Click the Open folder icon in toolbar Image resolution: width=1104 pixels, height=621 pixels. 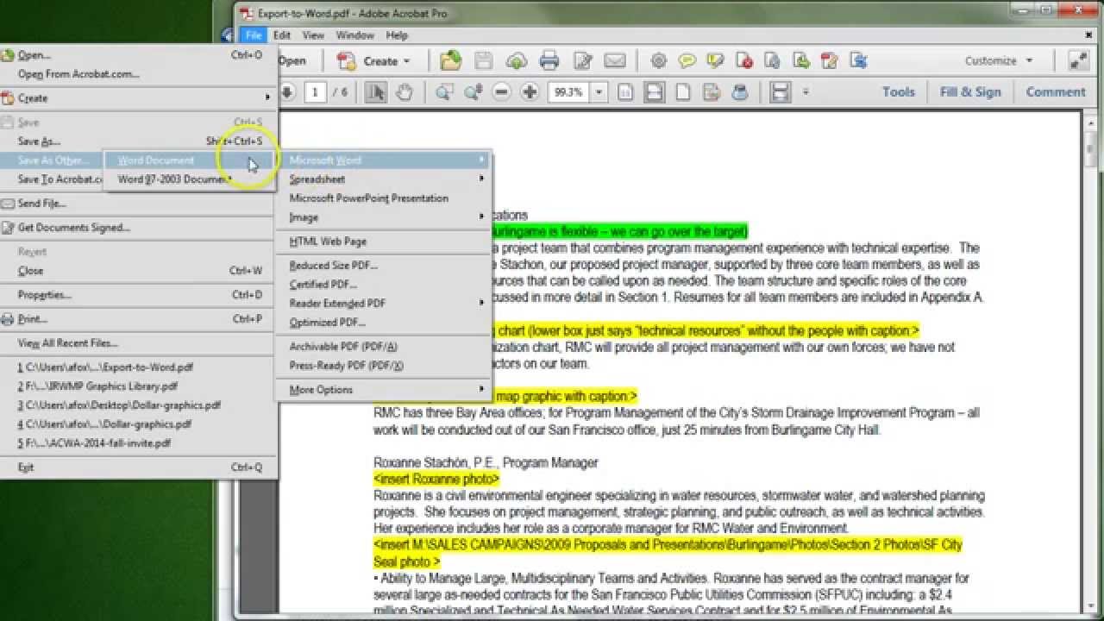pos(450,60)
